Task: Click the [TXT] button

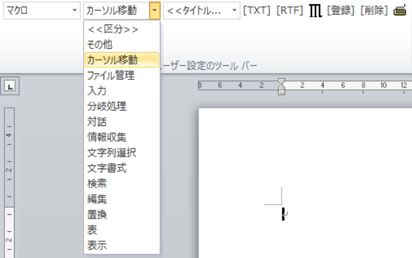Action: (x=257, y=10)
